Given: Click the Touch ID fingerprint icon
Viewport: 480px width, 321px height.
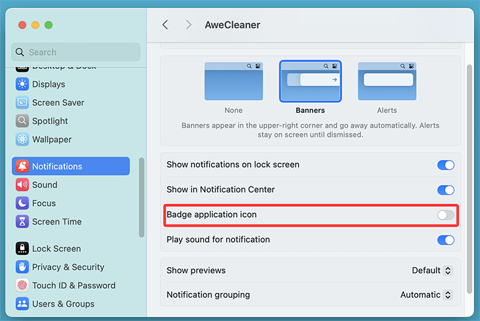Looking at the screenshot, I should click(22, 285).
